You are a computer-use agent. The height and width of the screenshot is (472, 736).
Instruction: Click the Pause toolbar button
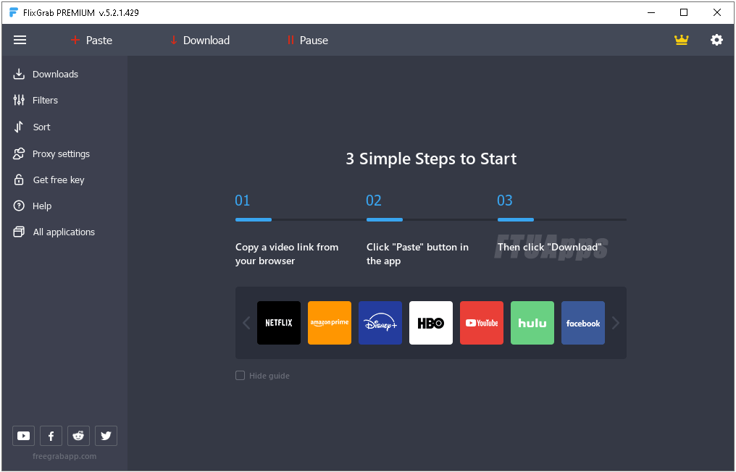(307, 41)
